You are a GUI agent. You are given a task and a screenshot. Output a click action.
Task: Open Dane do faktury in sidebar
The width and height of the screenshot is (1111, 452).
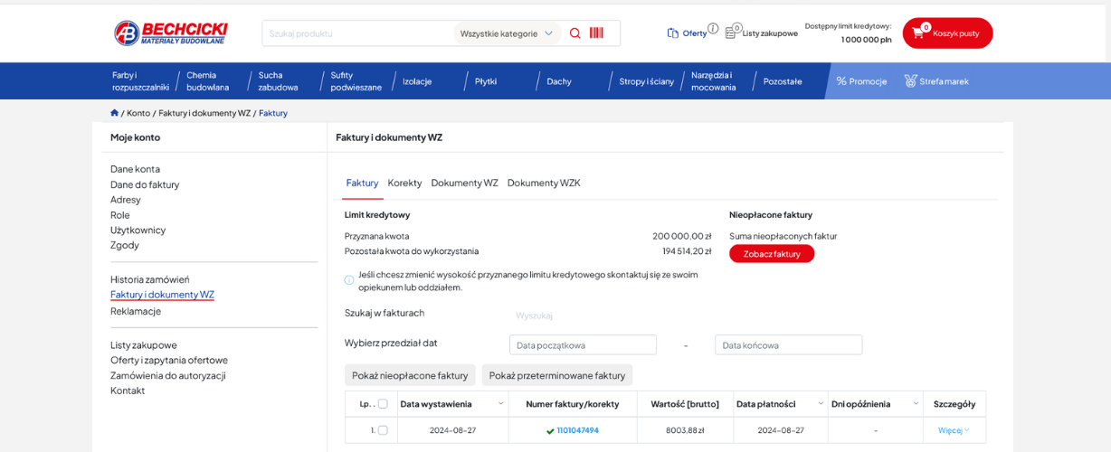coord(145,184)
